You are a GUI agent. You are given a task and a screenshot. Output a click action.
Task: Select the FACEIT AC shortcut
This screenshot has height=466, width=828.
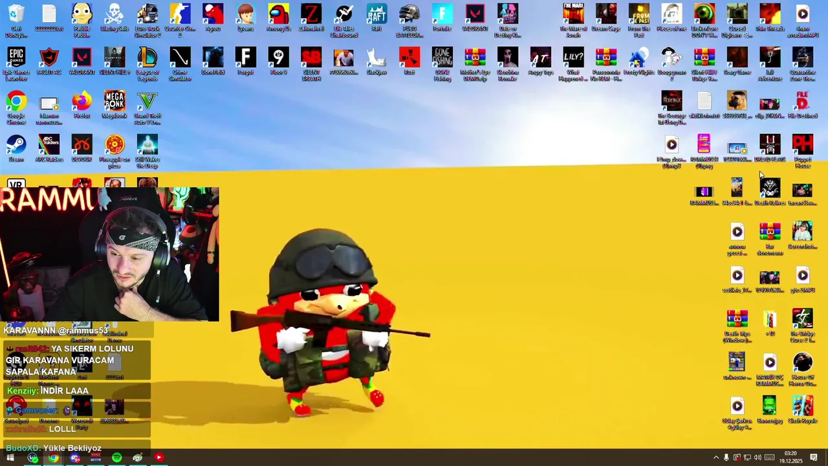[x=49, y=61]
